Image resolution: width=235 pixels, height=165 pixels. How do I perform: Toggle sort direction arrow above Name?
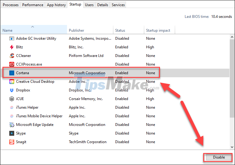(x=32, y=27)
